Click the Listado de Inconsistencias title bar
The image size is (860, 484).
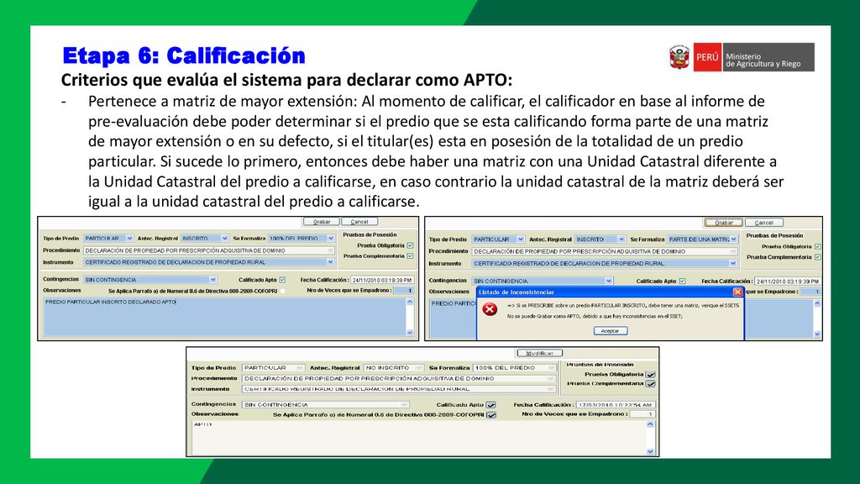tap(610, 292)
